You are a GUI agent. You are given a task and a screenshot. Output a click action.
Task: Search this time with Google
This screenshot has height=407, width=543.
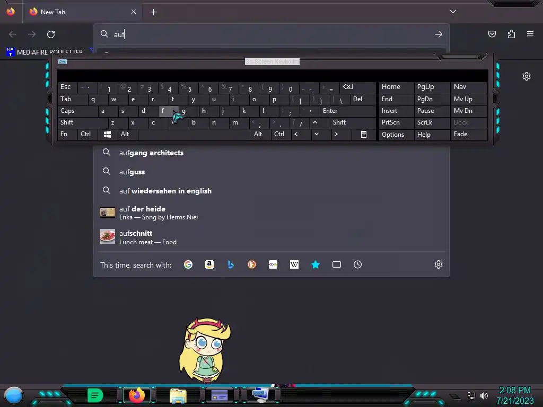pos(188,265)
